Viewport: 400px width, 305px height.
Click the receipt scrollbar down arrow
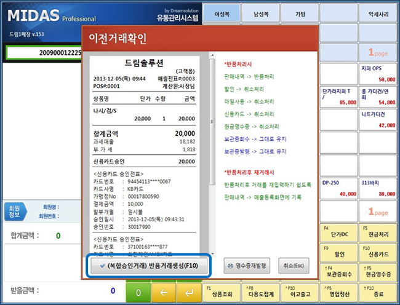click(212, 254)
